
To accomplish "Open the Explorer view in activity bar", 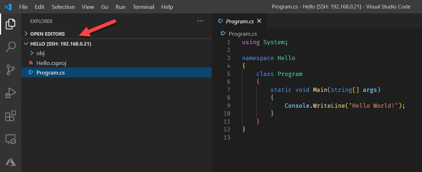I will pyautogui.click(x=11, y=24).
